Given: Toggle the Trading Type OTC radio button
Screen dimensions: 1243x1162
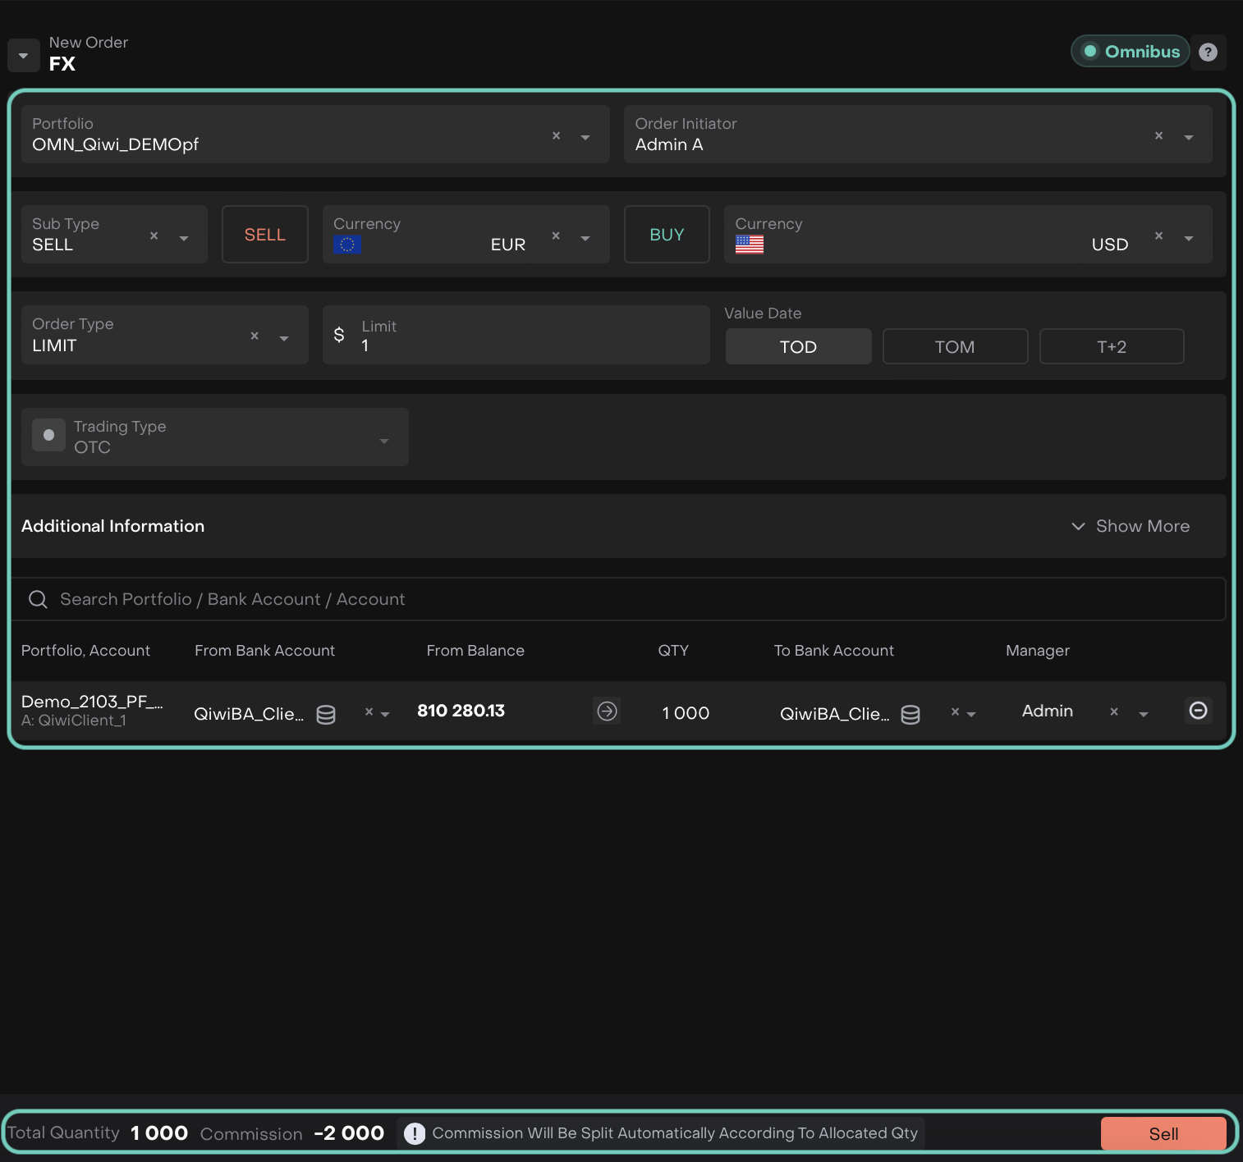Looking at the screenshot, I should [49, 436].
